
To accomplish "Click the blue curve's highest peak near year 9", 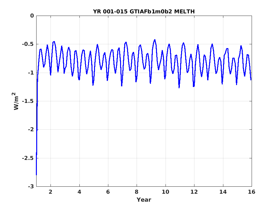I will pyautogui.click(x=155, y=40).
